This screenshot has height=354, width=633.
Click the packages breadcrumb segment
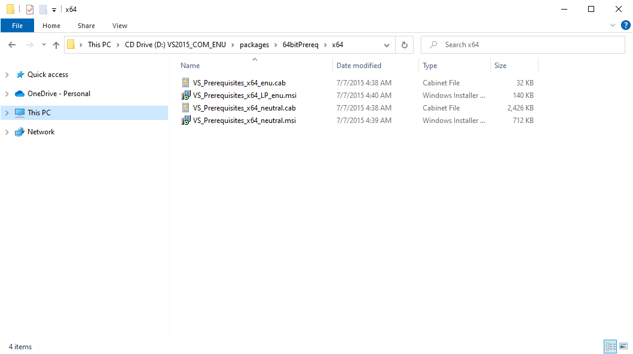click(x=254, y=45)
